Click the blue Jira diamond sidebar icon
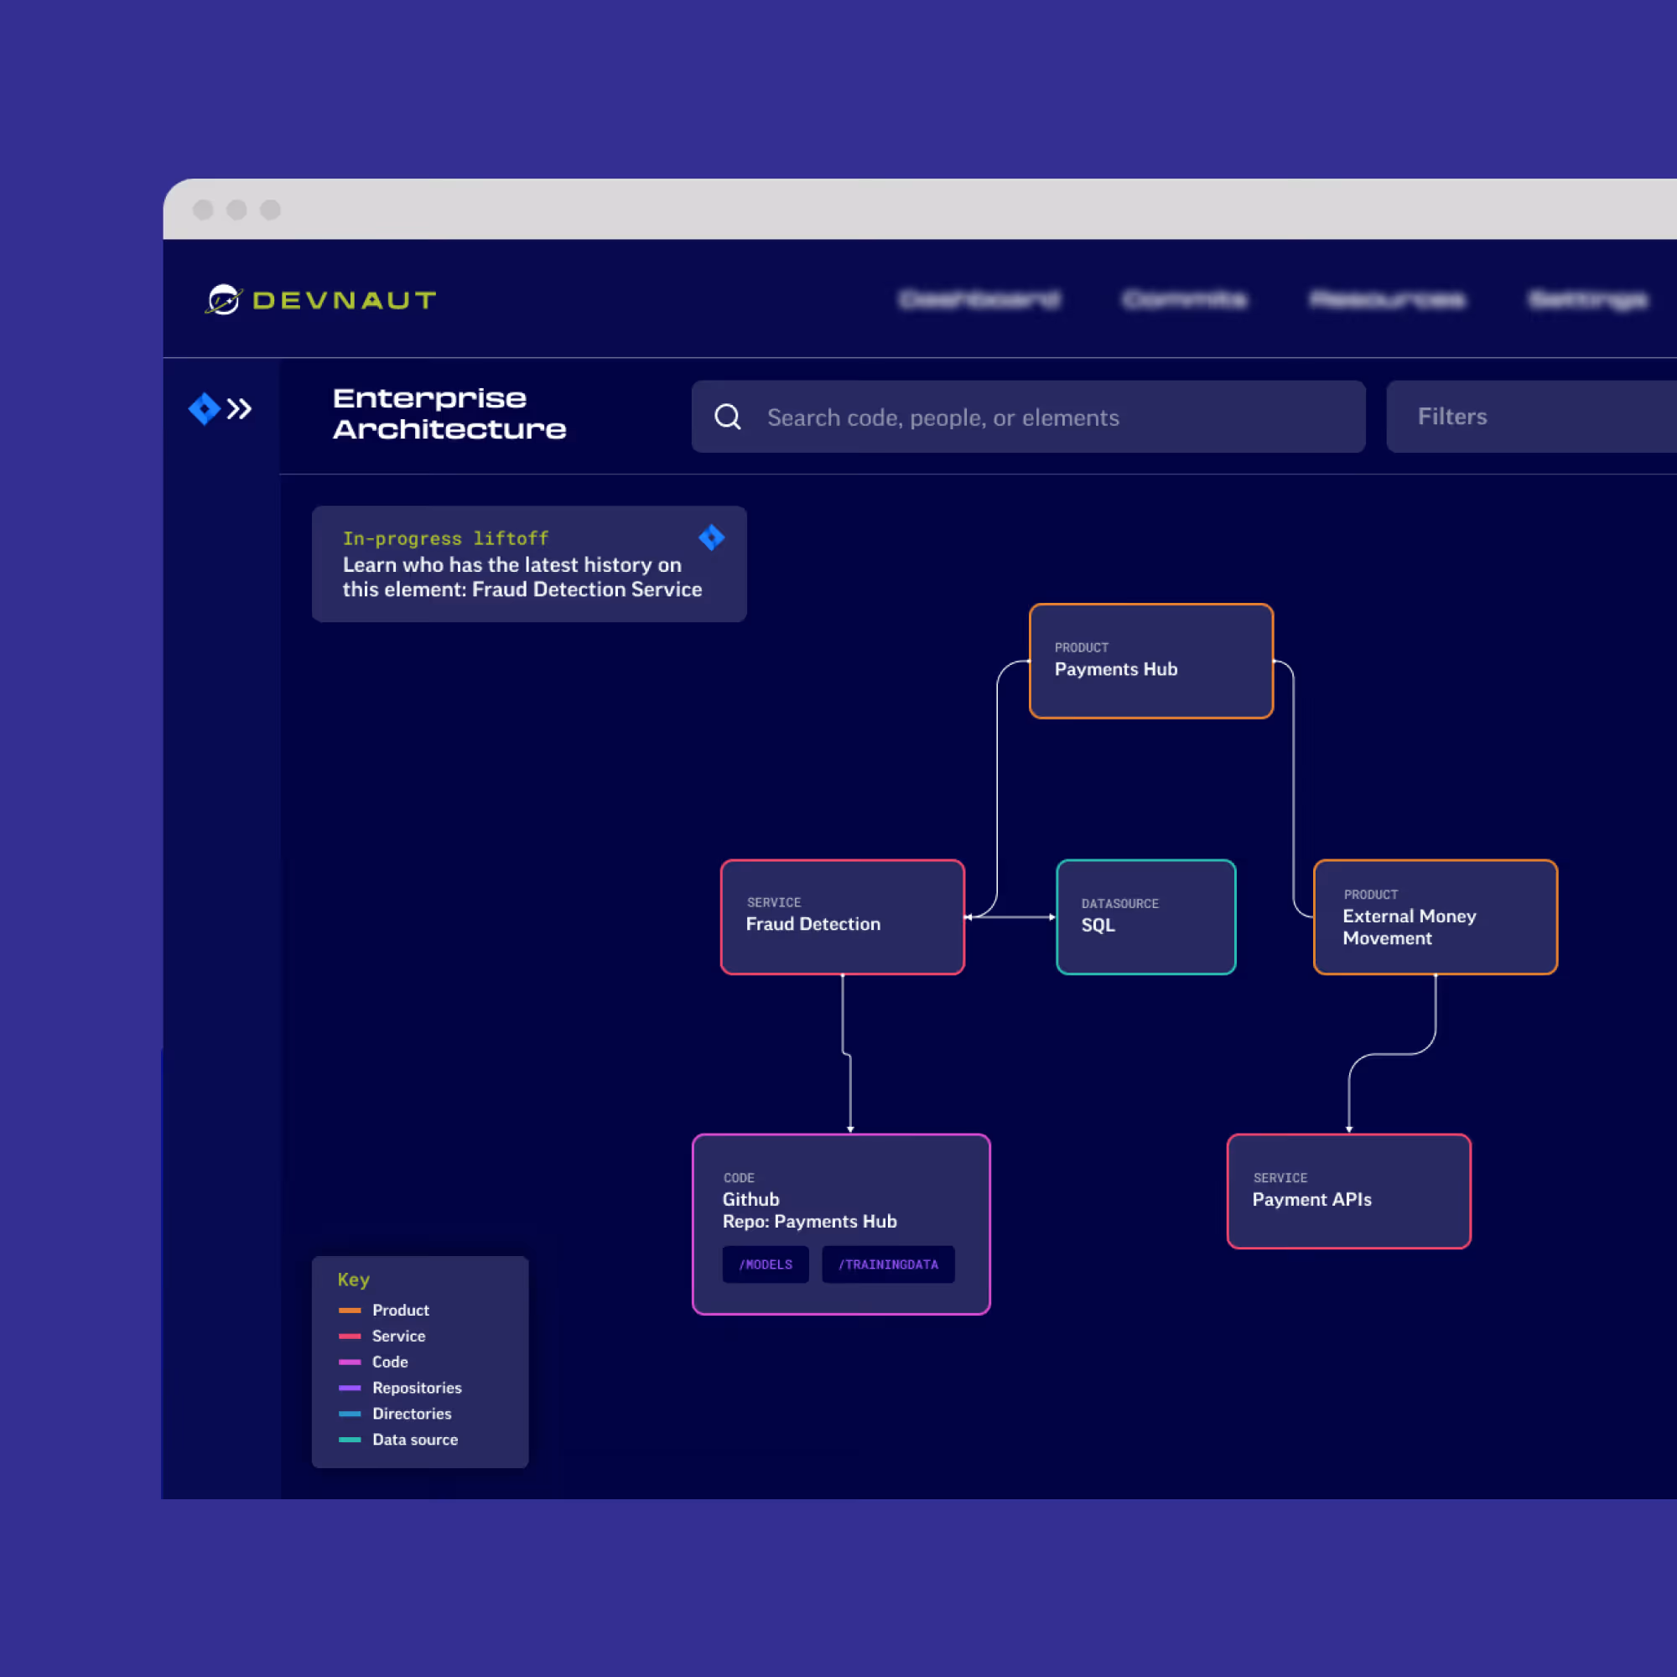 (204, 408)
